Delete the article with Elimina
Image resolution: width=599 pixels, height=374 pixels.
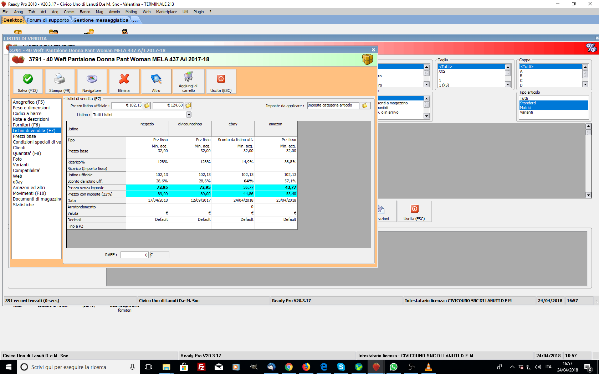[124, 82]
